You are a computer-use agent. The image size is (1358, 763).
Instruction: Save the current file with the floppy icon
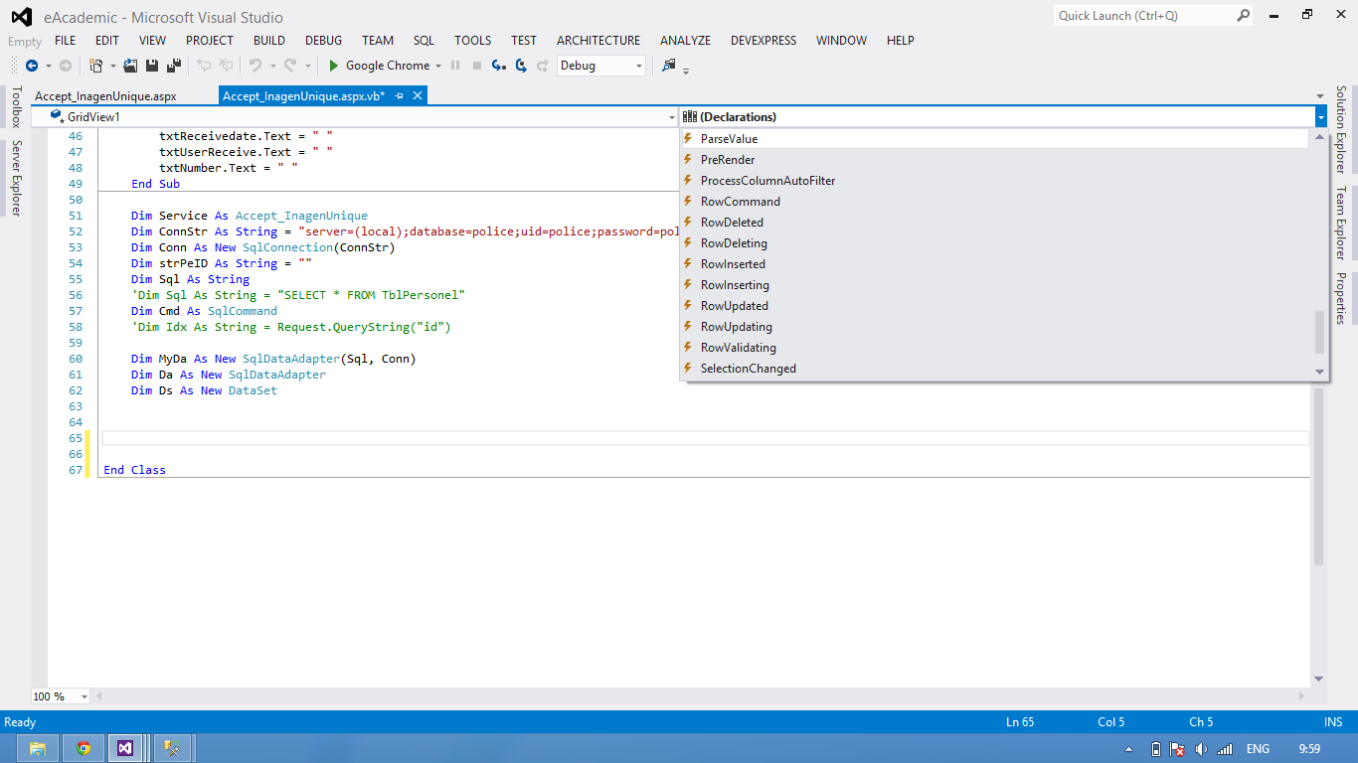[152, 66]
